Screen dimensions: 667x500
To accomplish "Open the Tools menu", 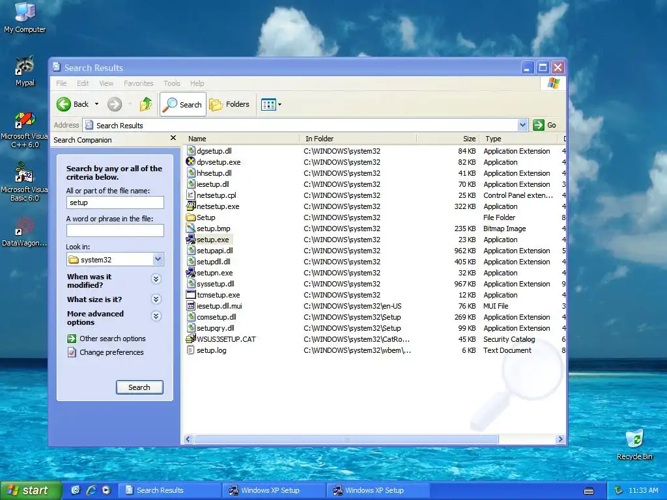I will tap(172, 83).
